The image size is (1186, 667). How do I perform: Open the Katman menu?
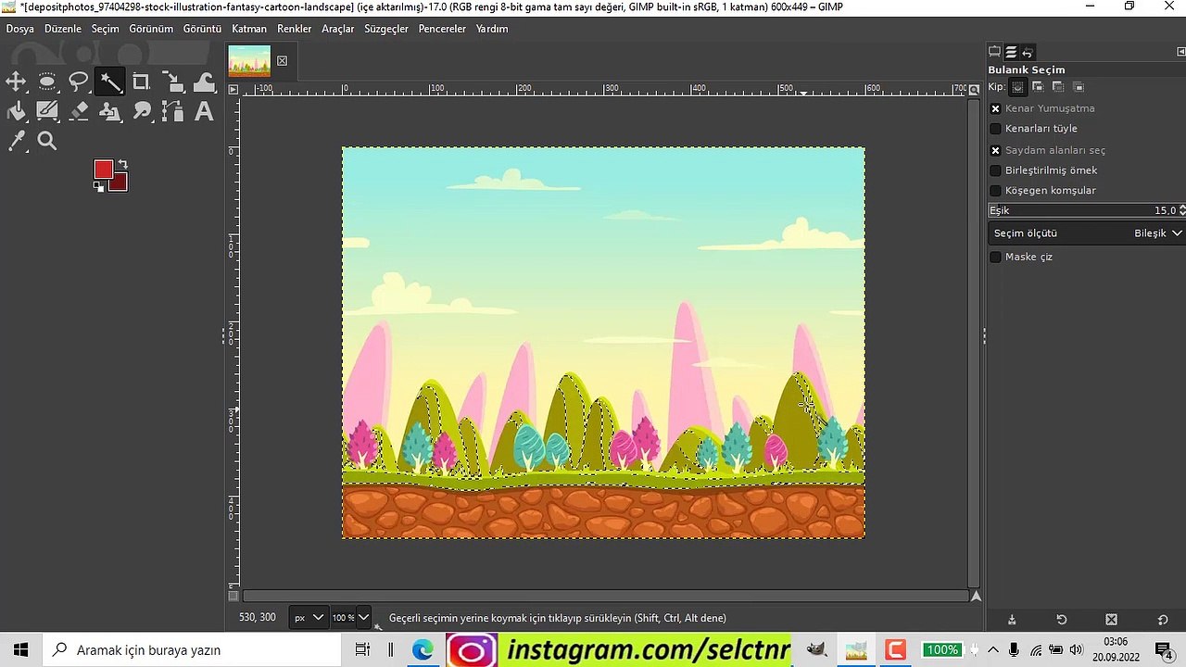(x=249, y=29)
